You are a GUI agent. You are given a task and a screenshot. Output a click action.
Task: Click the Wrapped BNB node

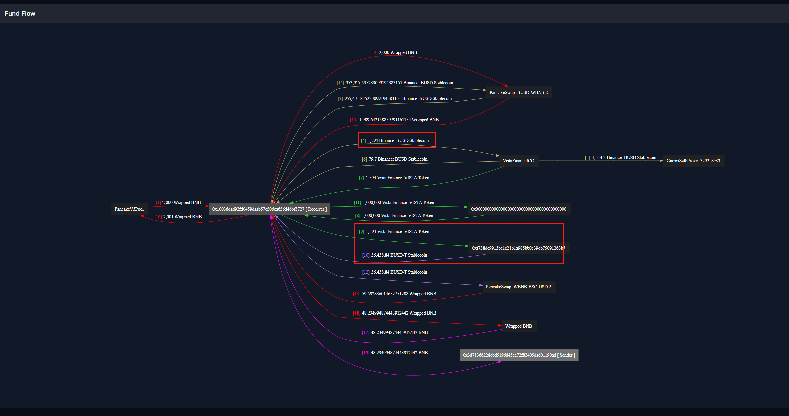pyautogui.click(x=518, y=326)
